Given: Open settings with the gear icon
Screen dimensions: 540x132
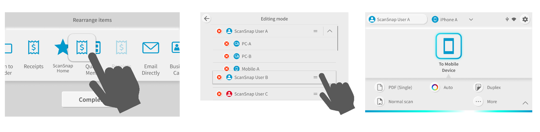Looking at the screenshot, I should click(525, 19).
